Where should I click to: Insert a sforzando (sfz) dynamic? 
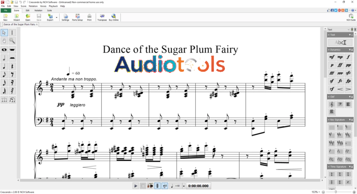(348, 73)
